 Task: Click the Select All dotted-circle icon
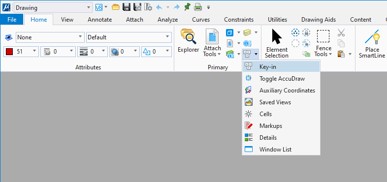295,32
